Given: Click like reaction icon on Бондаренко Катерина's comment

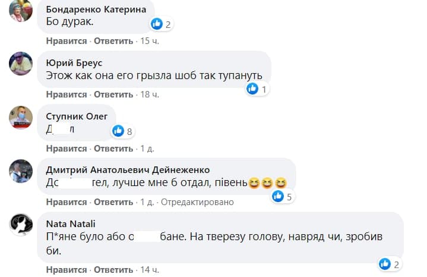Looking at the screenshot, I should coord(157,24).
